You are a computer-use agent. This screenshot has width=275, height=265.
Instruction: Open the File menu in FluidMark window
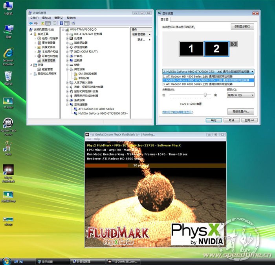(89, 139)
